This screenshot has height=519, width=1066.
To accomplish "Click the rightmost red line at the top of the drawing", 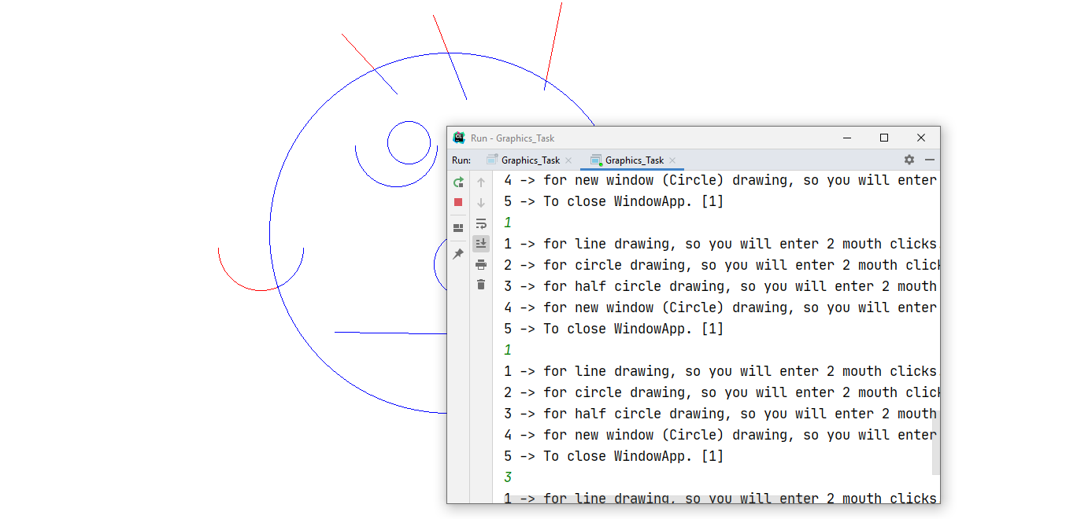I will (553, 46).
